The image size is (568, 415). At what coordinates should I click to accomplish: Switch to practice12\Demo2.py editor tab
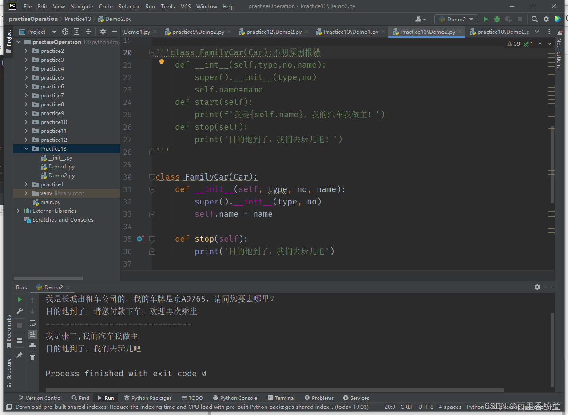(273, 32)
